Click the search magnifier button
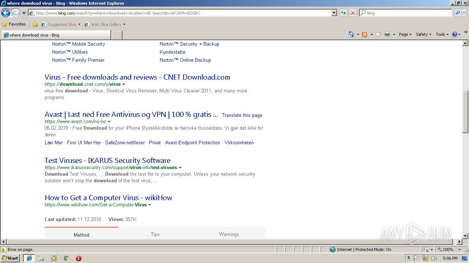This screenshot has height=263, width=469. pyautogui.click(x=457, y=13)
